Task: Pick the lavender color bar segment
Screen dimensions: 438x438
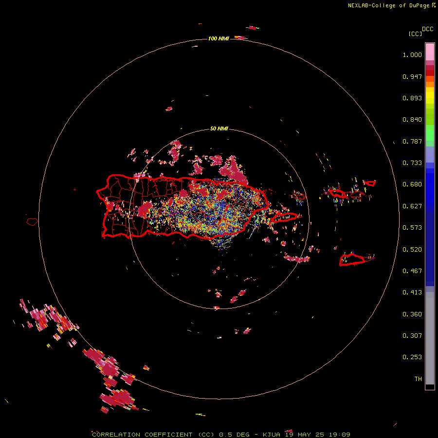Action: (430, 154)
